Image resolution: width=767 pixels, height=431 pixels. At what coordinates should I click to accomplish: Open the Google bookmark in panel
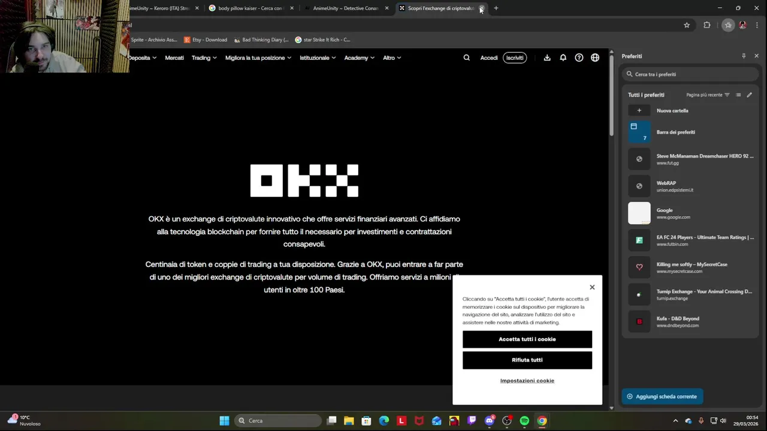pos(691,213)
